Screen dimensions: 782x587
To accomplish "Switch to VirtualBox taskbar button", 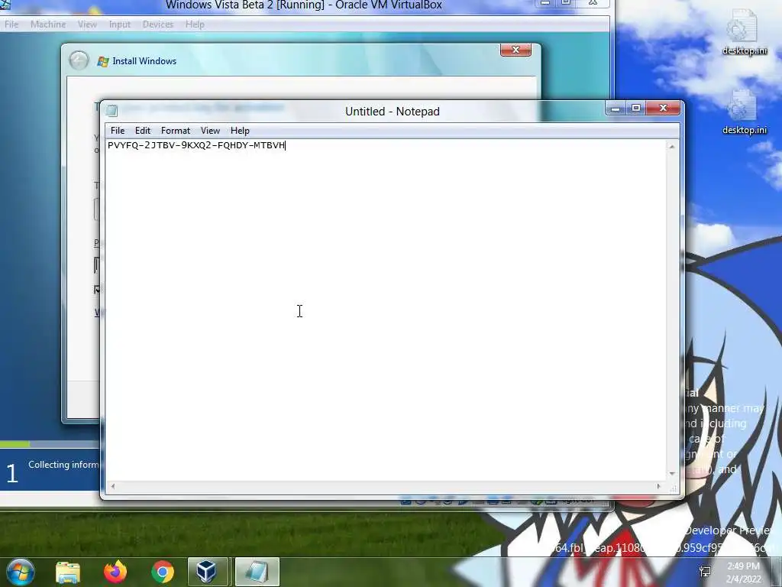I will tap(207, 572).
